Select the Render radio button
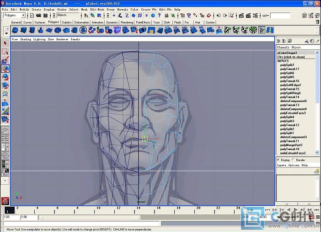The width and height of the screenshot is (321, 232). (x=293, y=160)
